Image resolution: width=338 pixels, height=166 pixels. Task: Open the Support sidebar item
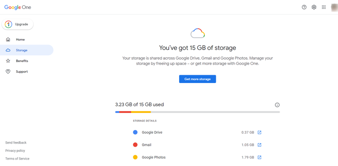click(22, 72)
